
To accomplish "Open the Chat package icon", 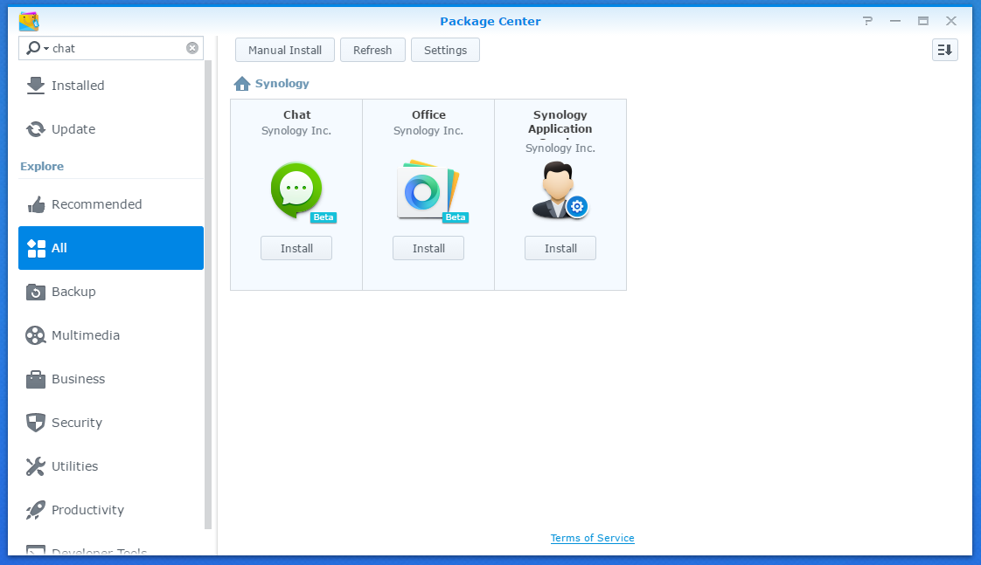I will [296, 188].
